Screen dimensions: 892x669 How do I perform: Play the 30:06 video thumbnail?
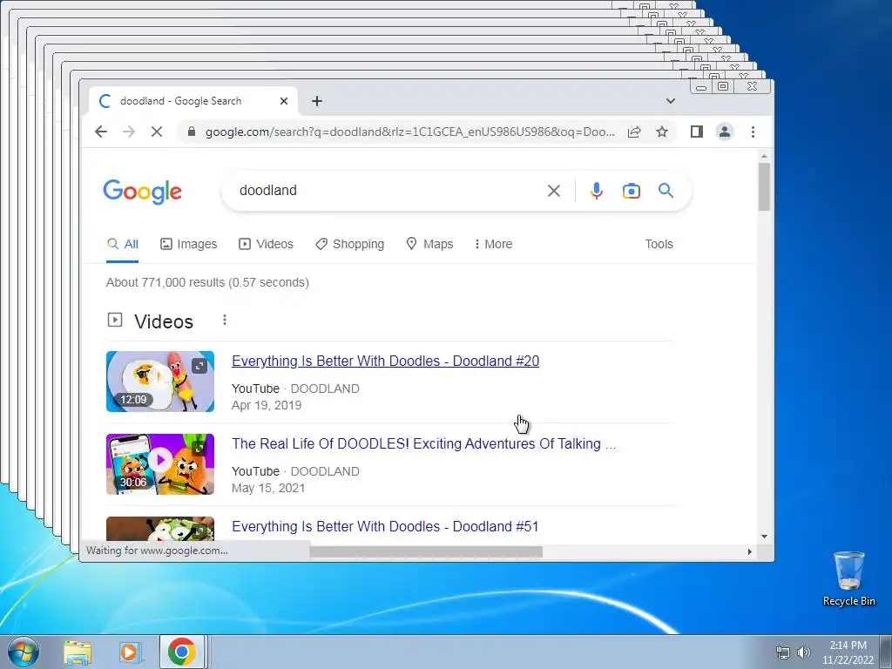160,464
